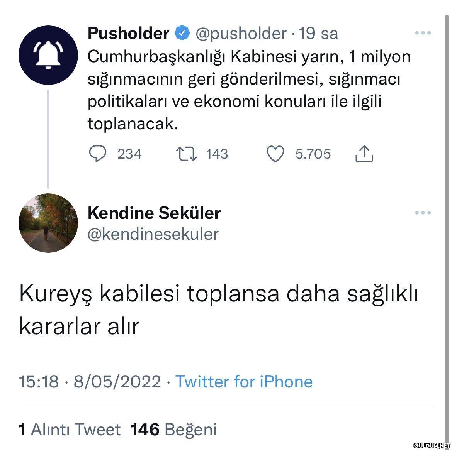Click the Pusholder display name
452x450 pixels.
(x=128, y=34)
